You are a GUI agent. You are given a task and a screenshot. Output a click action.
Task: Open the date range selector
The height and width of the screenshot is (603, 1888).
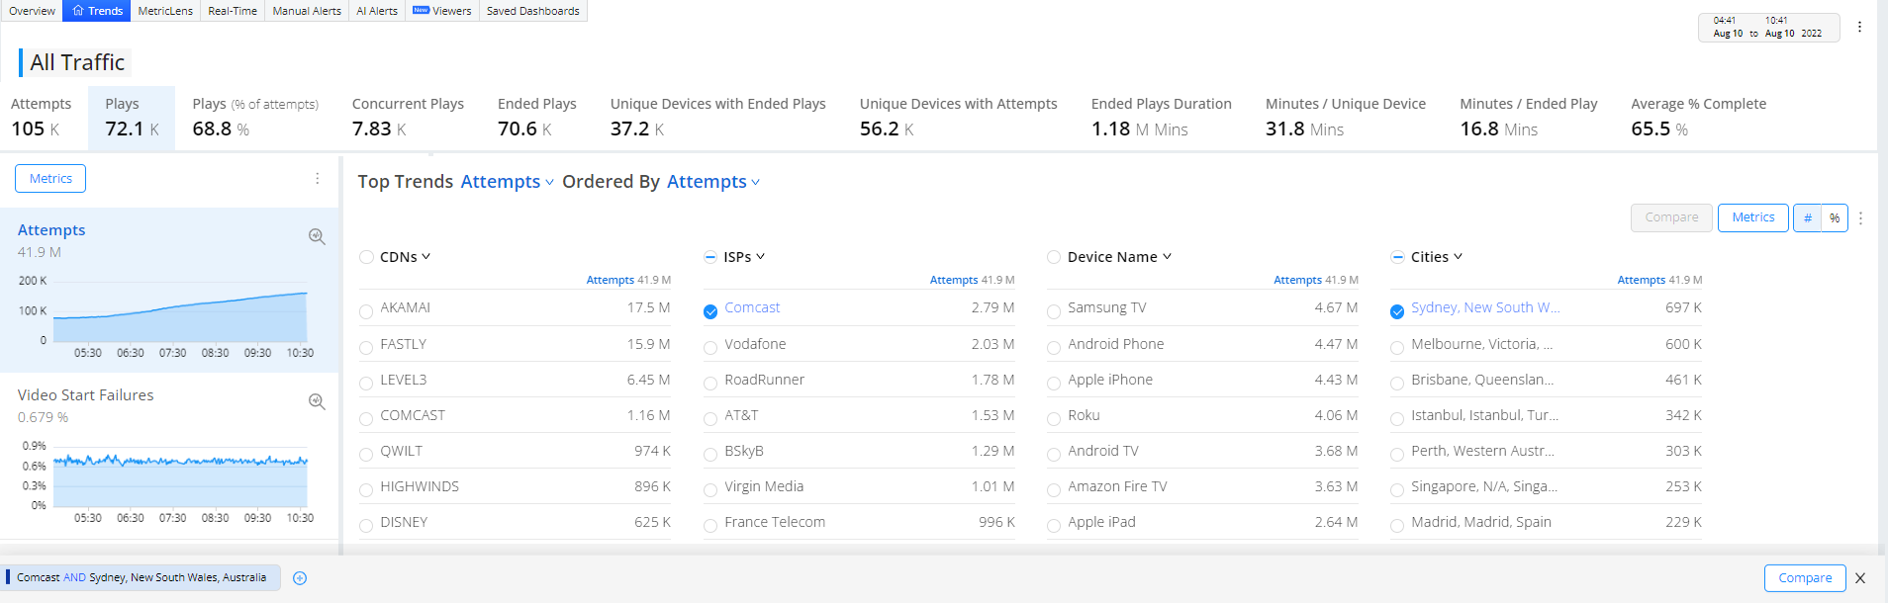point(1768,28)
